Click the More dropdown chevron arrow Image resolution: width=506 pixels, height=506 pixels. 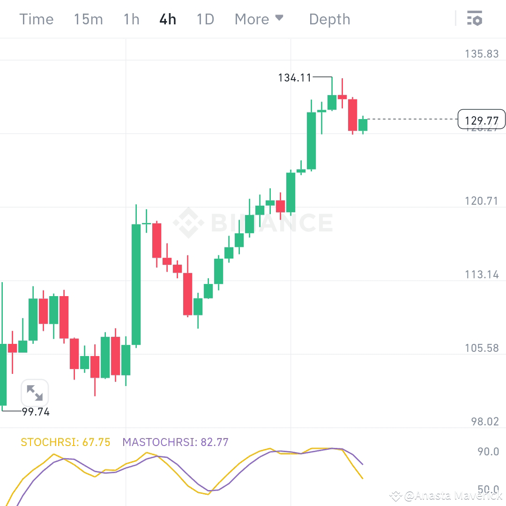pyautogui.click(x=280, y=19)
